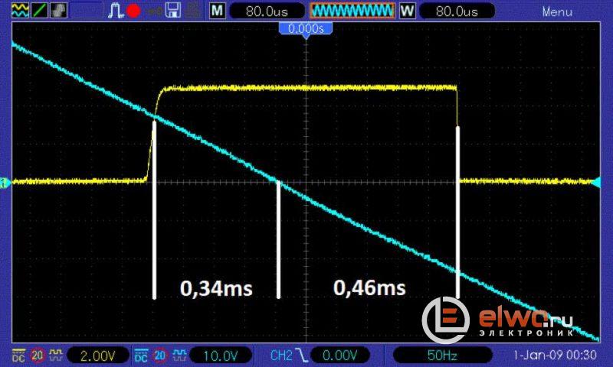Select the CH2 10.0V scale value
613x367 pixels.
pyautogui.click(x=221, y=356)
